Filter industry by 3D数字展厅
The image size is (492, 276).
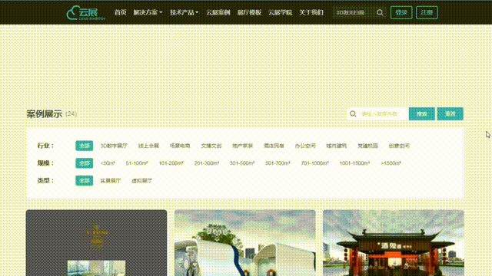[114, 146]
